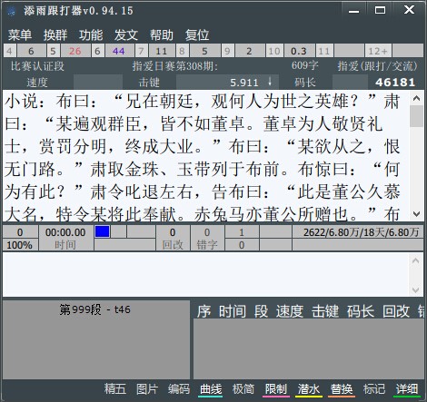The image size is (427, 402).
Task: Open the 换群 menu
Action: point(55,35)
